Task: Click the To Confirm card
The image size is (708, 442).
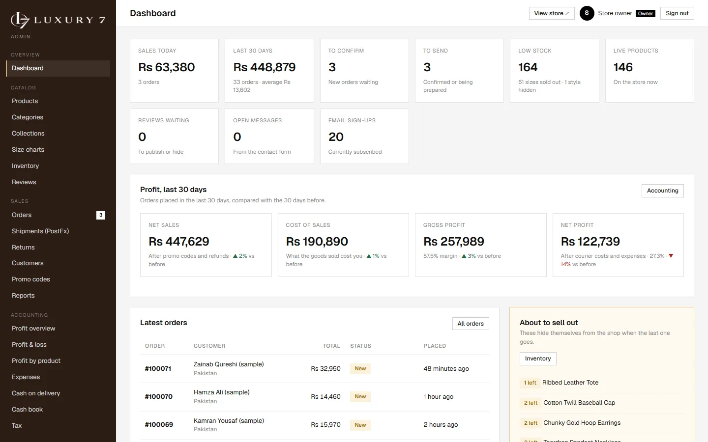Action: pos(364,71)
